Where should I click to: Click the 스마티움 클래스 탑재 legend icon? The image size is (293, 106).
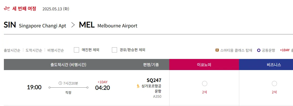point(217,50)
